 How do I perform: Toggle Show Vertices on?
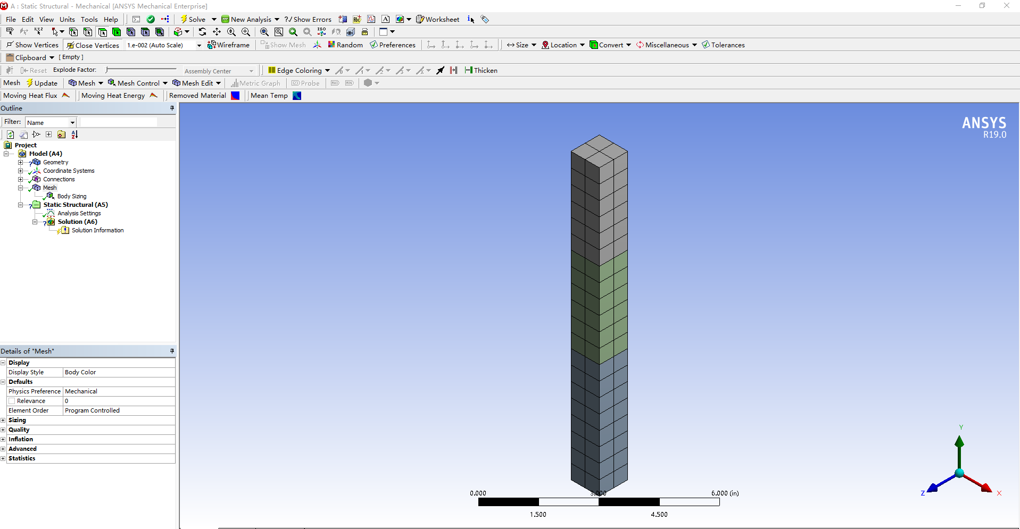(x=32, y=45)
